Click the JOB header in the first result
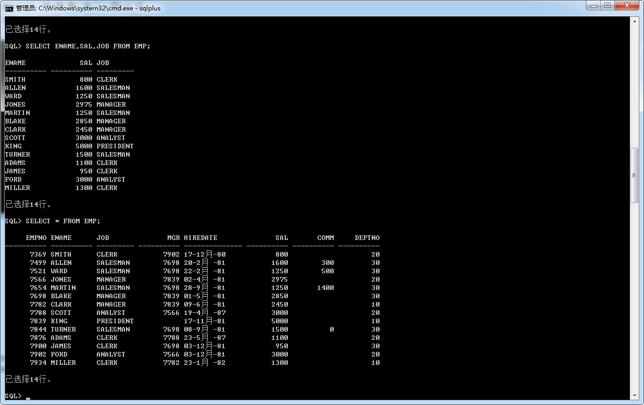 point(103,63)
